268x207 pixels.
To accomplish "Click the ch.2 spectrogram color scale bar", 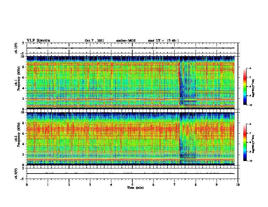I will coord(245,142).
